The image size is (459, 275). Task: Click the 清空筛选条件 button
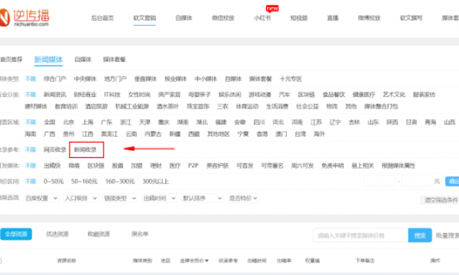440,200
